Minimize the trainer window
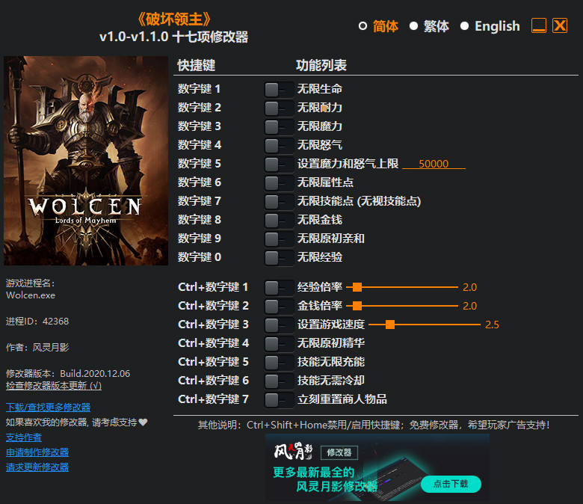 (x=539, y=26)
